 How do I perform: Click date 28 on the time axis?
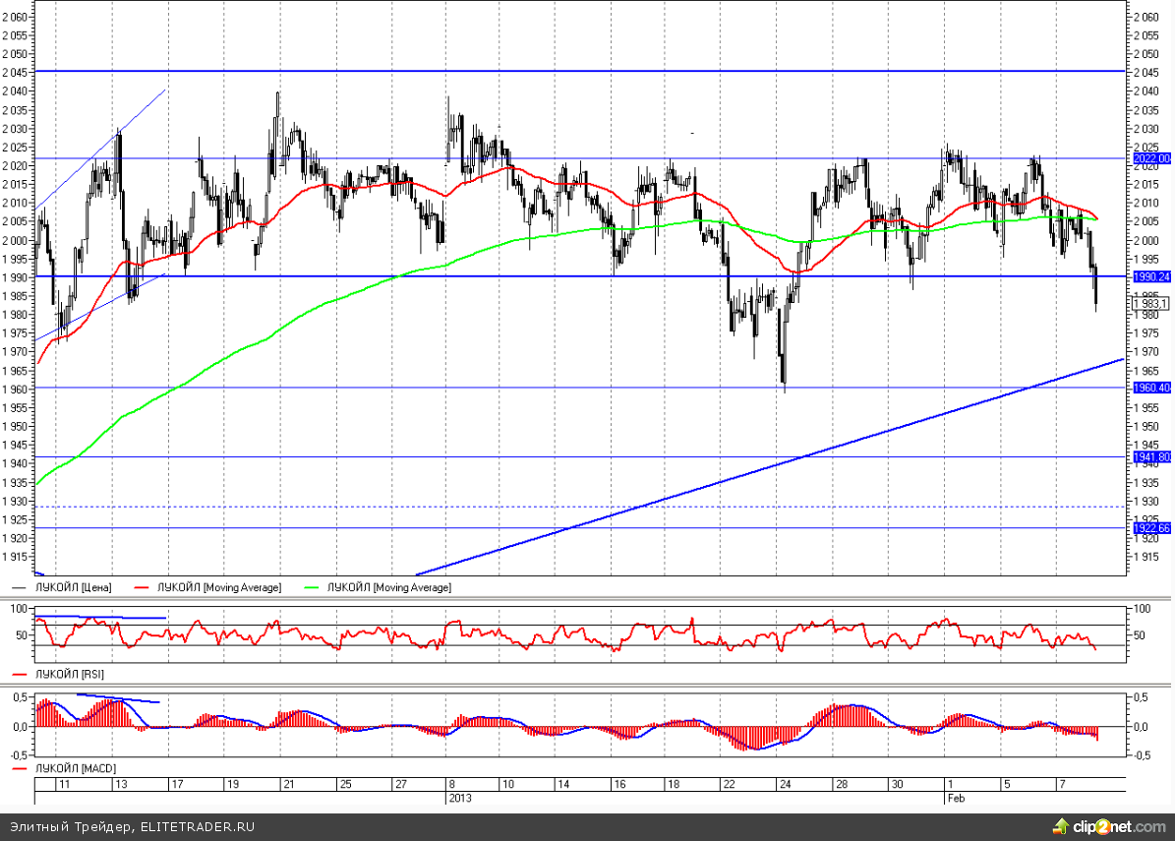(842, 785)
